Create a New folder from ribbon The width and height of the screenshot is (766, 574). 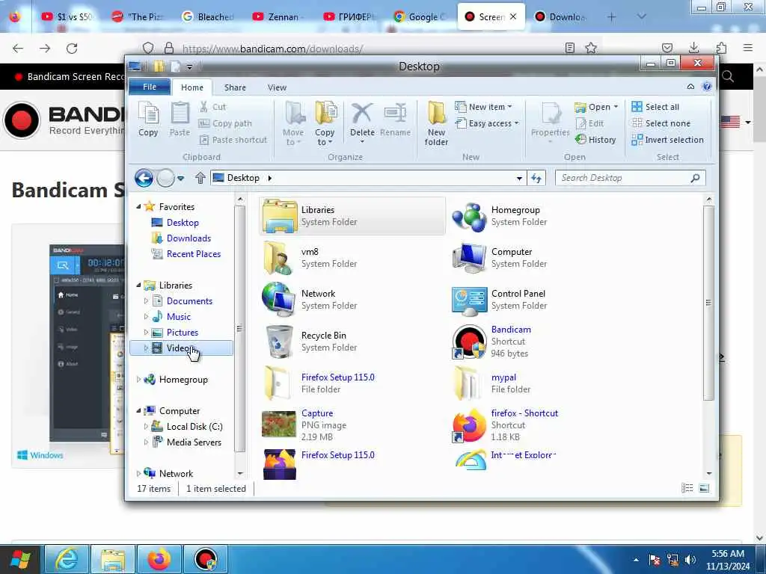point(436,123)
